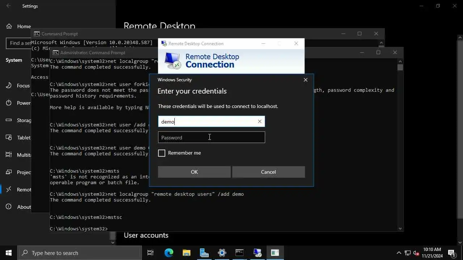Screen dimensions: 463x260
Task: Click Remote Desktop Connection banner computer logo
Action: pos(173,61)
